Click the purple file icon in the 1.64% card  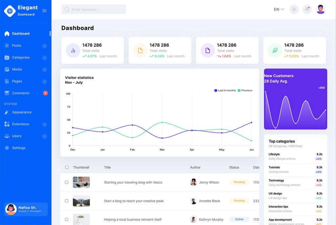pyautogui.click(x=208, y=51)
